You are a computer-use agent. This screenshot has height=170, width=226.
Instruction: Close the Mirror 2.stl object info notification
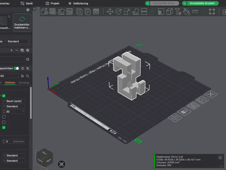coord(220,158)
